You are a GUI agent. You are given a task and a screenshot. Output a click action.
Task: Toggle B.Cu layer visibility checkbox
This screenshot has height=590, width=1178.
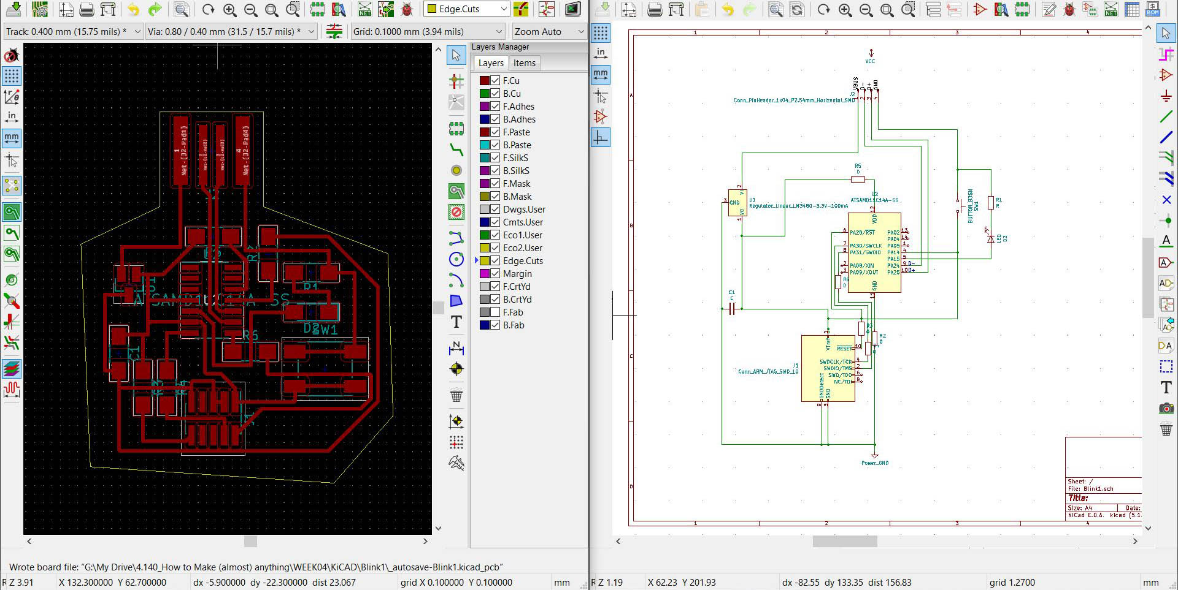click(x=495, y=93)
